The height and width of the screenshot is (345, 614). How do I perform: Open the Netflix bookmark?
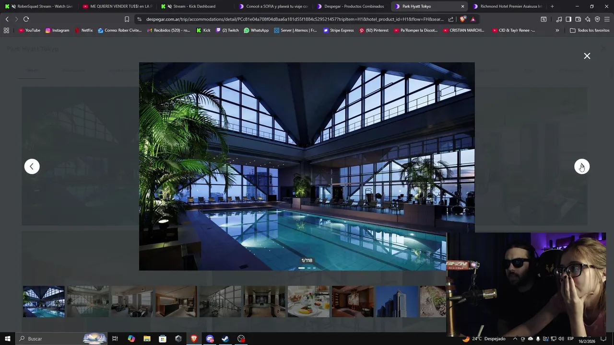(x=83, y=30)
